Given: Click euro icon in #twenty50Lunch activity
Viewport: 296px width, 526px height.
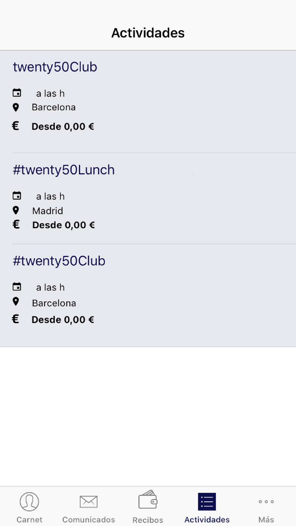Looking at the screenshot, I should (16, 224).
